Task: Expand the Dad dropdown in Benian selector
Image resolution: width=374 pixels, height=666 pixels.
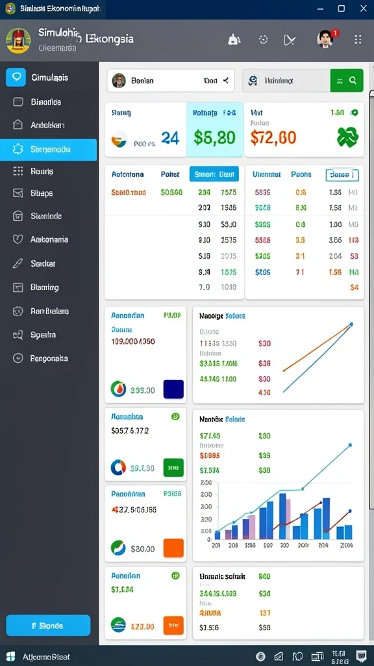Action: (216, 80)
